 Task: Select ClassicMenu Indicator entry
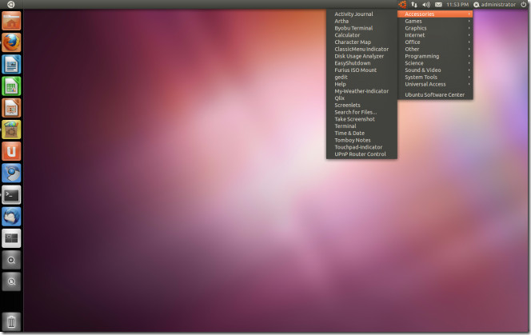(361, 49)
